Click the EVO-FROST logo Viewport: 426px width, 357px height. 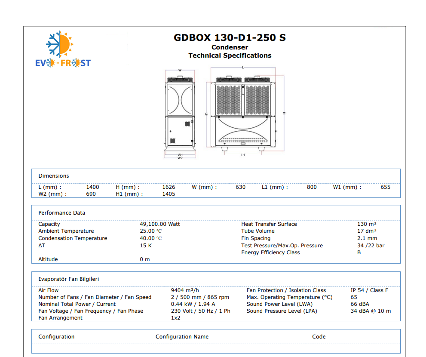pos(63,49)
